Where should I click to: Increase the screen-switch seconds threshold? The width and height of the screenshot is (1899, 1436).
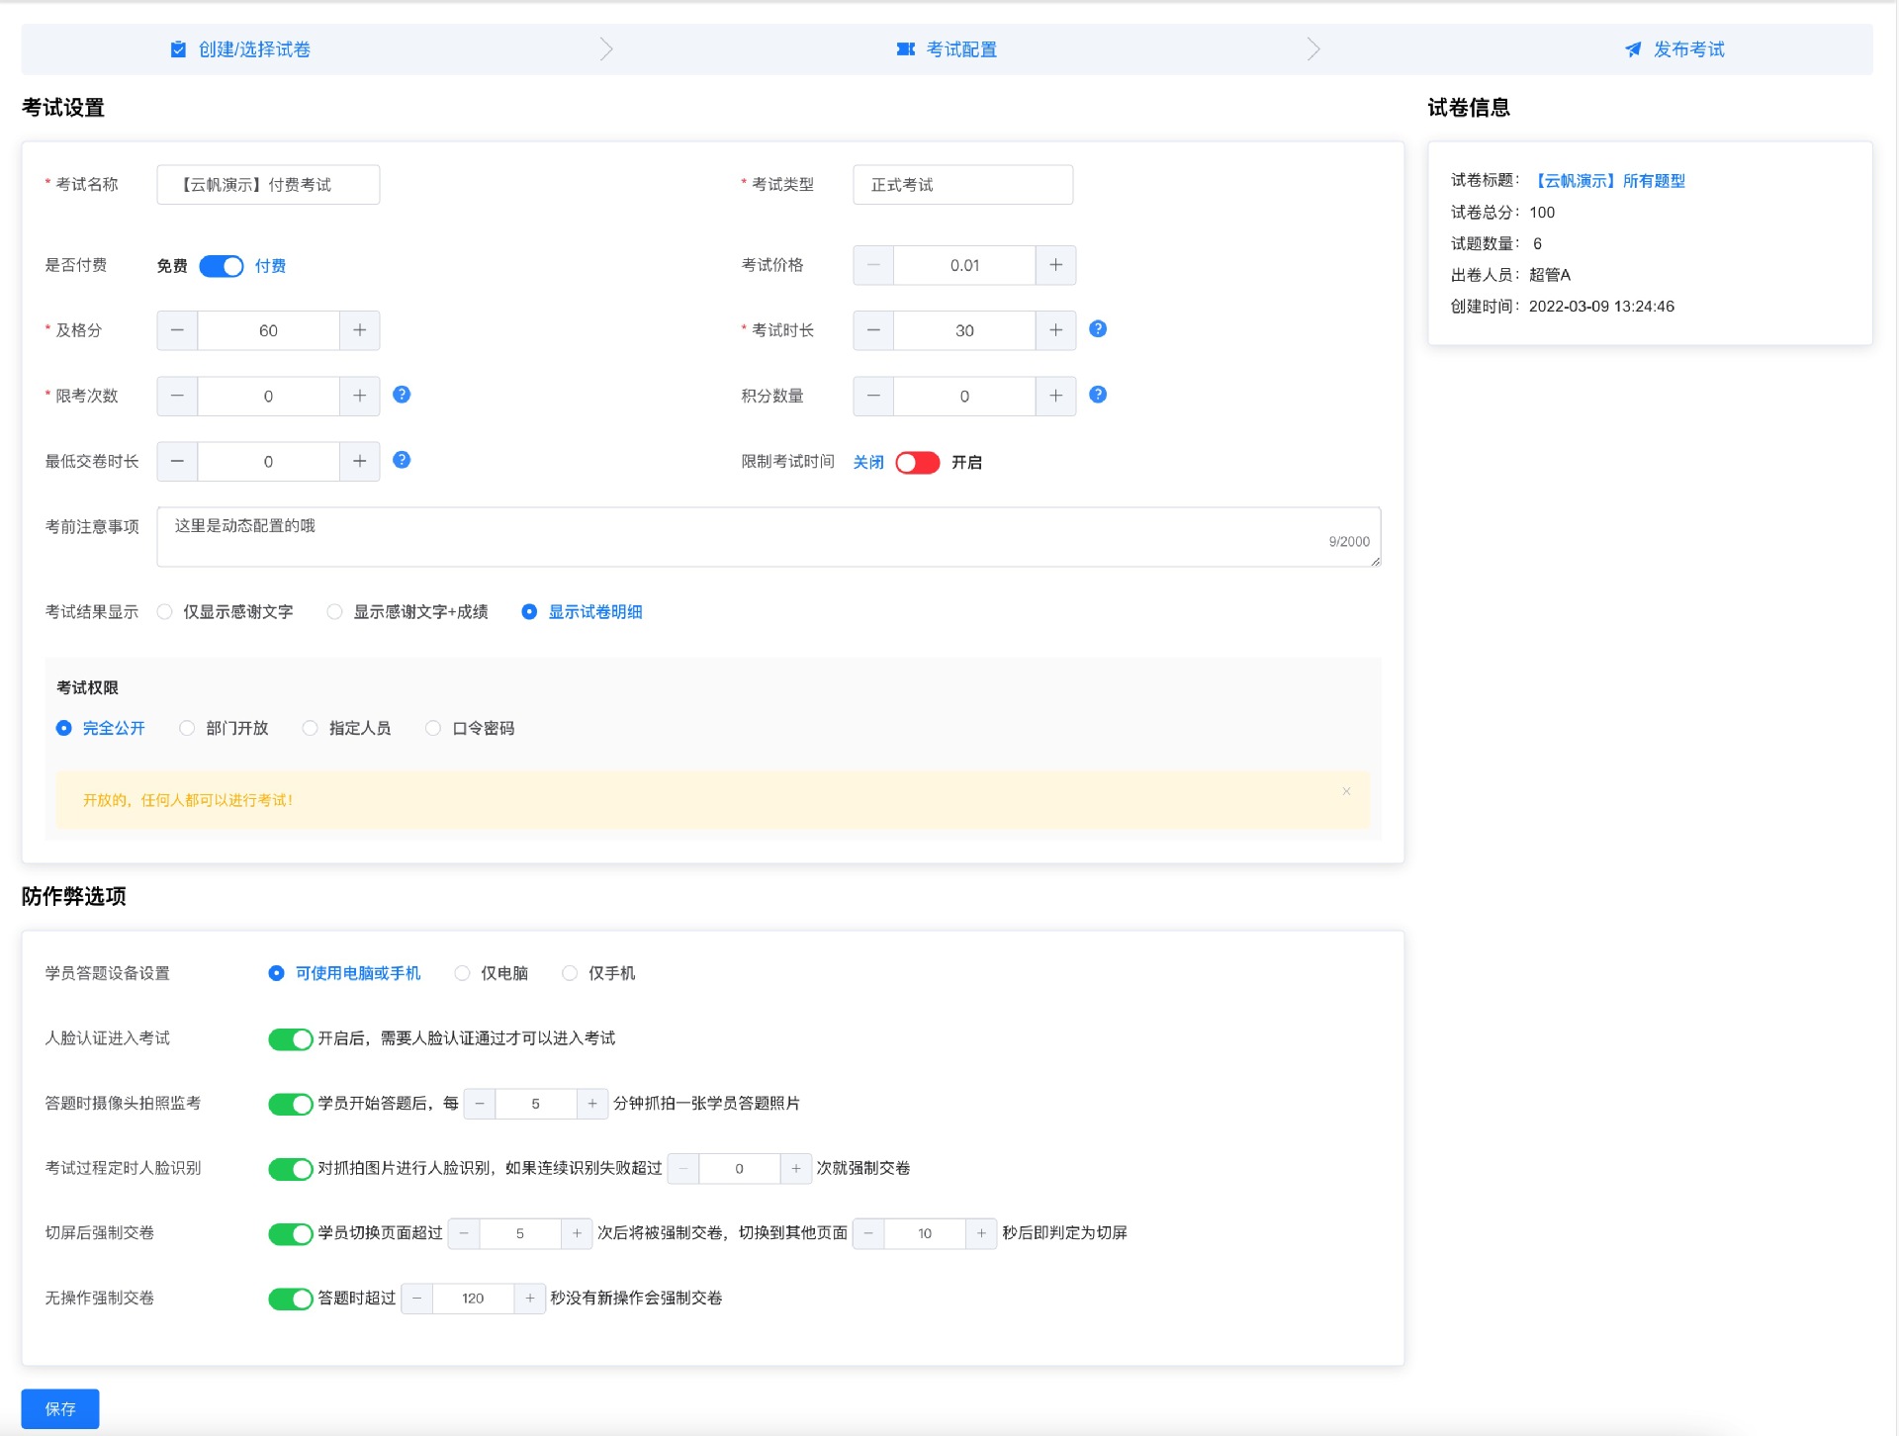click(981, 1233)
